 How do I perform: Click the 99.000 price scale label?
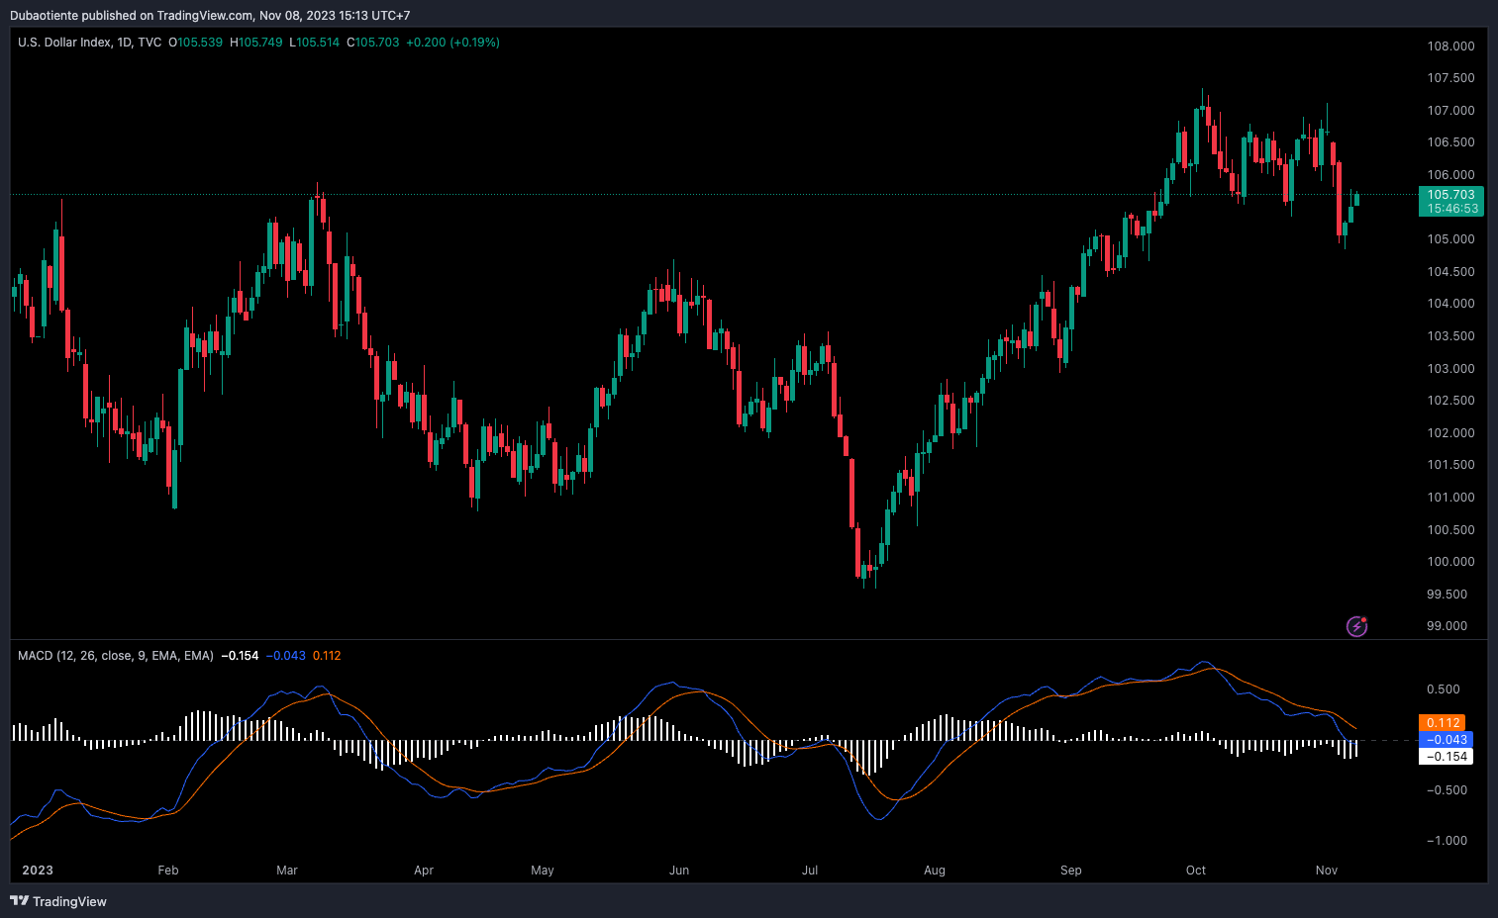1447,626
